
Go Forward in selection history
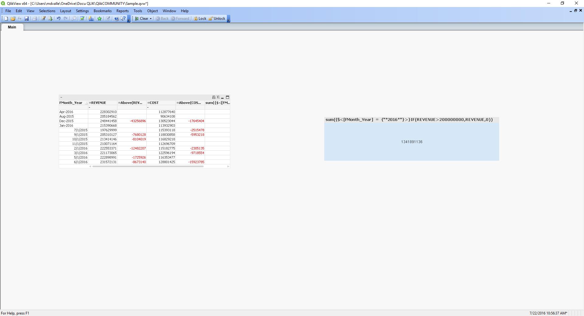180,19
